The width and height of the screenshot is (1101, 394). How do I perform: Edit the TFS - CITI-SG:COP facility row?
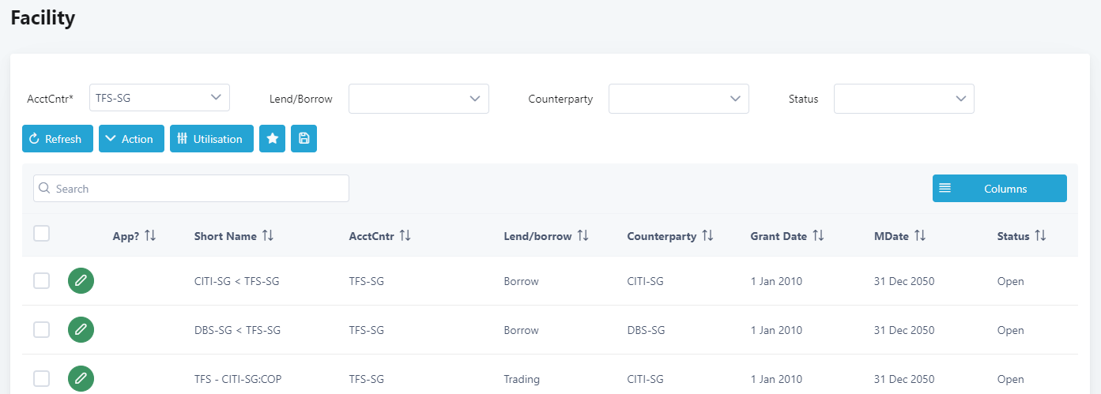(81, 379)
